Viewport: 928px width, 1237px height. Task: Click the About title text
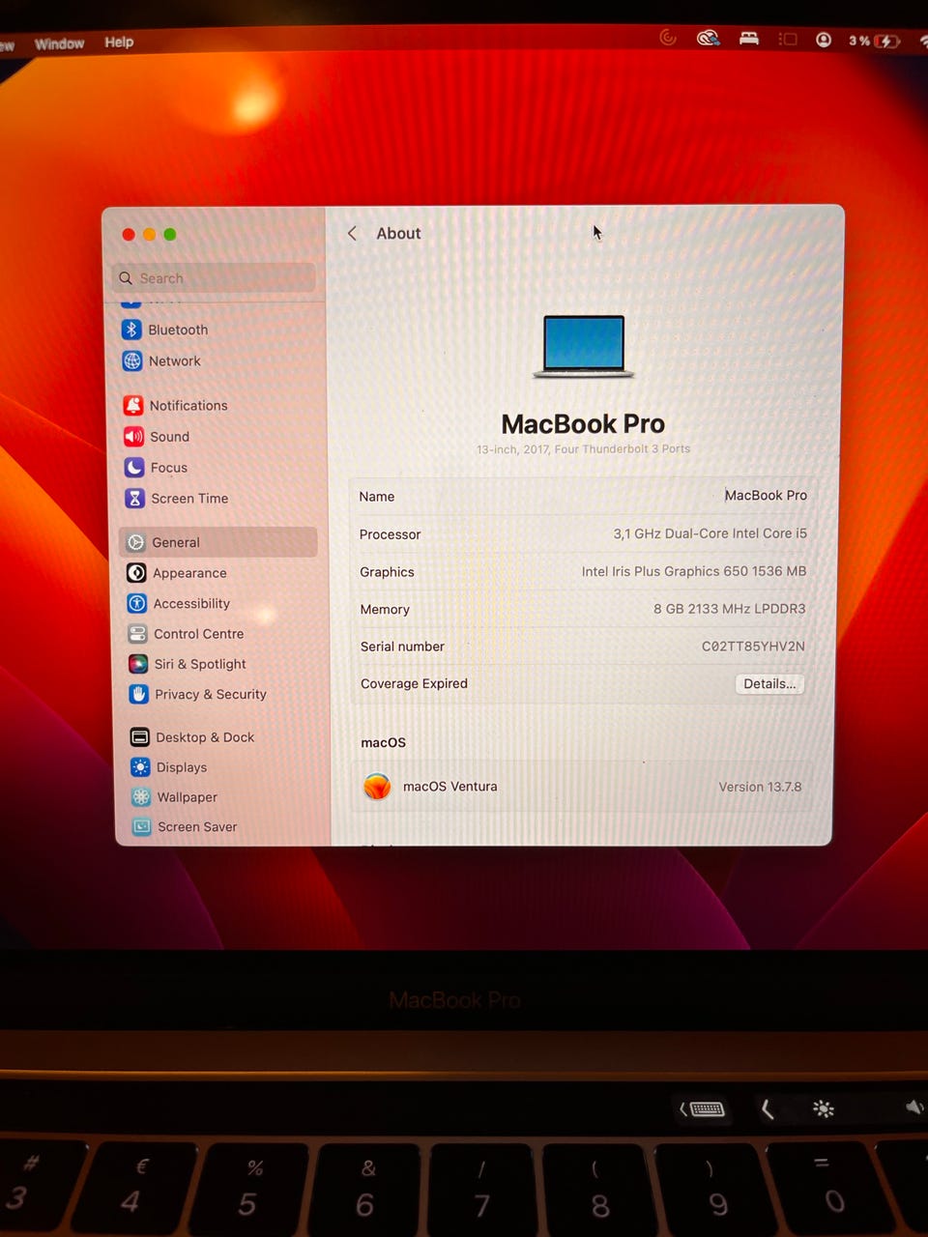tap(398, 233)
